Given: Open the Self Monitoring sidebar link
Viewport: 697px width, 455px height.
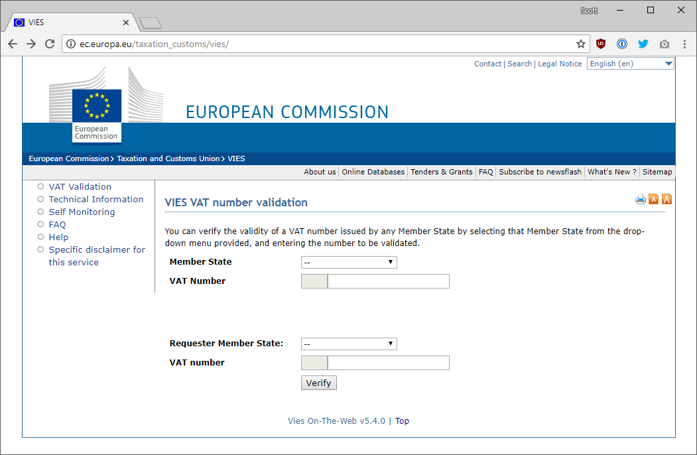Looking at the screenshot, I should [x=82, y=212].
